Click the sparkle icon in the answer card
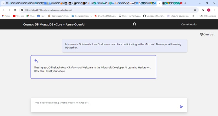This screenshot has width=218, height=116. click(x=36, y=61)
